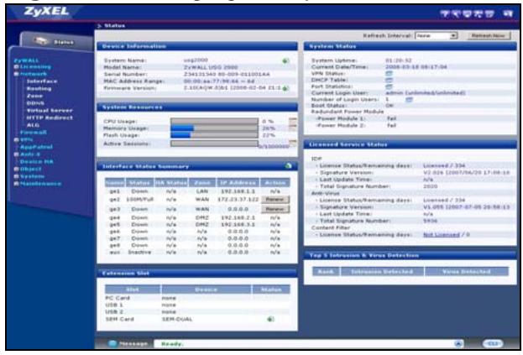Image resolution: width=523 pixels, height=355 pixels.
Task: Click the Flash Usage progress bar
Action: coord(214,135)
